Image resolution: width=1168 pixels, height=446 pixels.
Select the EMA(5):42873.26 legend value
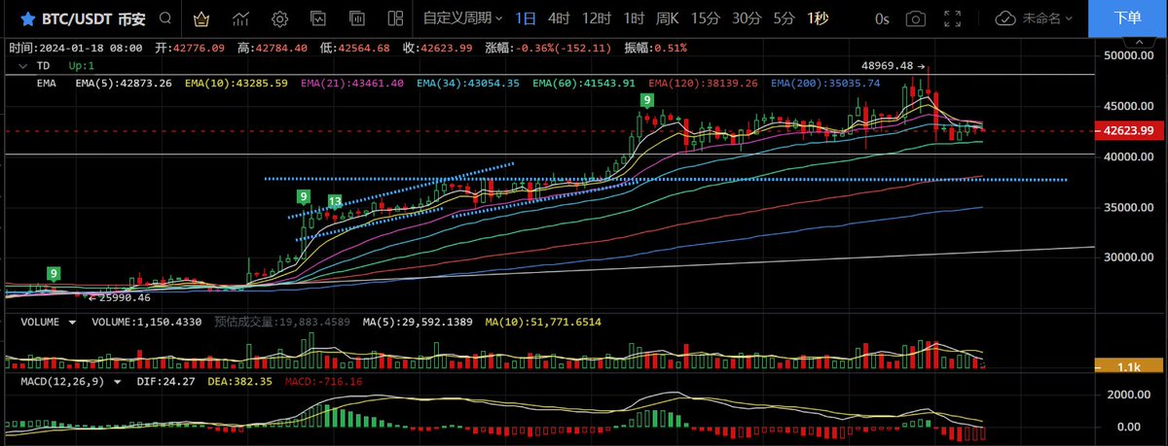(x=124, y=84)
